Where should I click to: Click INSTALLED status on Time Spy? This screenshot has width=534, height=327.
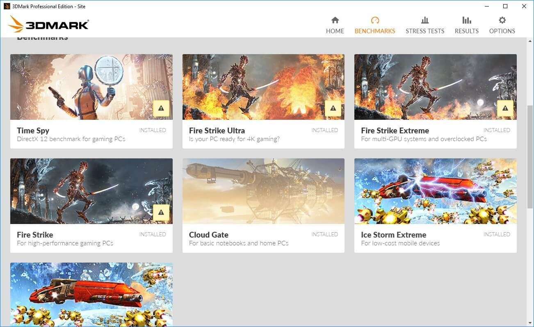[153, 130]
